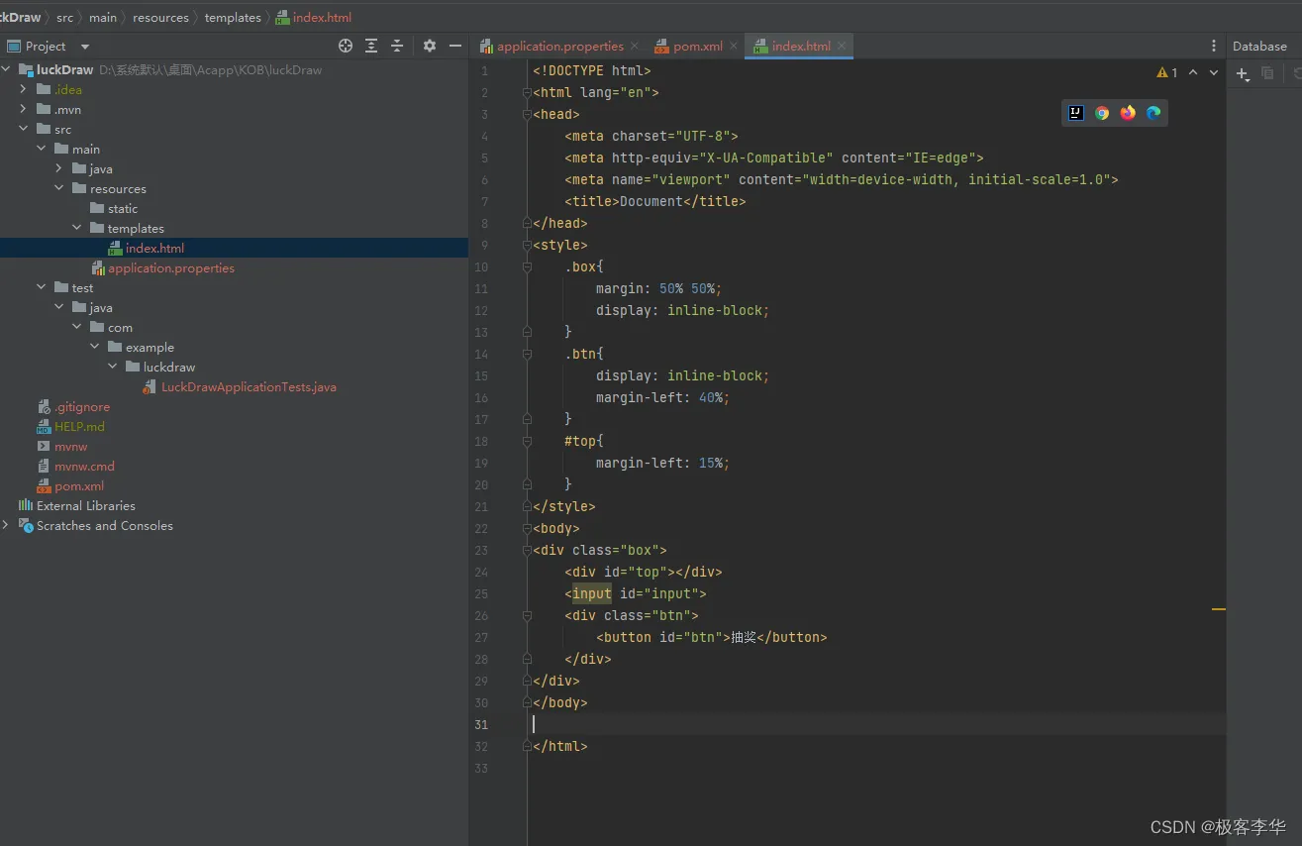Open LuckDrawApplicationTests.java file
Screen dimensions: 1302x846
coord(249,386)
